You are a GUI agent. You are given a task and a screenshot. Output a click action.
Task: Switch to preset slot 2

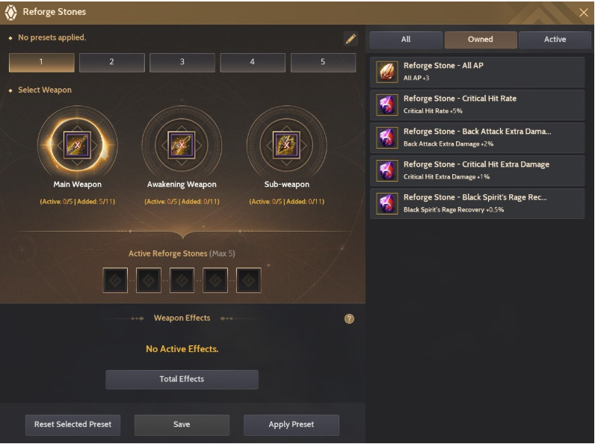click(x=112, y=62)
